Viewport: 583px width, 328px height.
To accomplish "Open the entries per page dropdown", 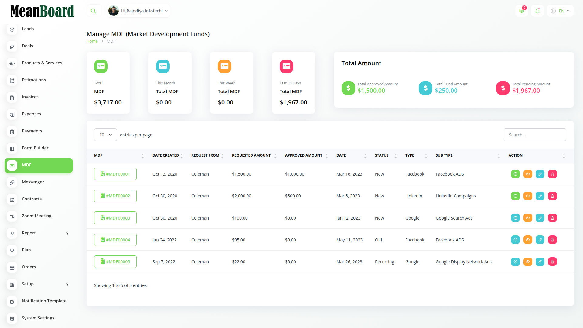I will point(105,135).
